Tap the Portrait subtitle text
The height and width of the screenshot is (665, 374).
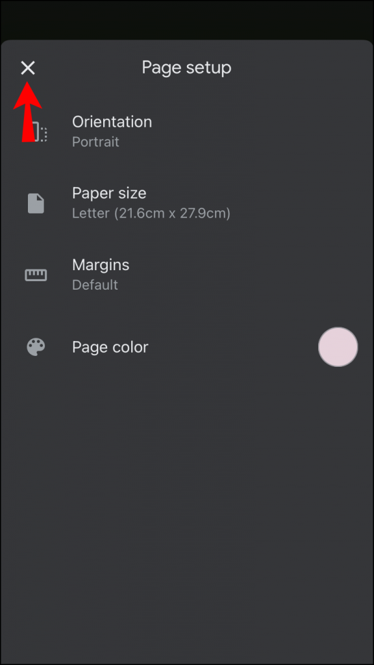coord(95,142)
